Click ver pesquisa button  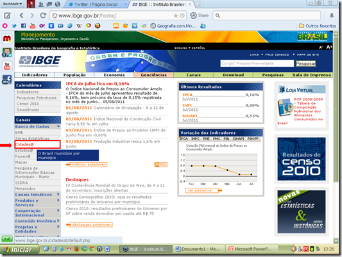[203, 190]
